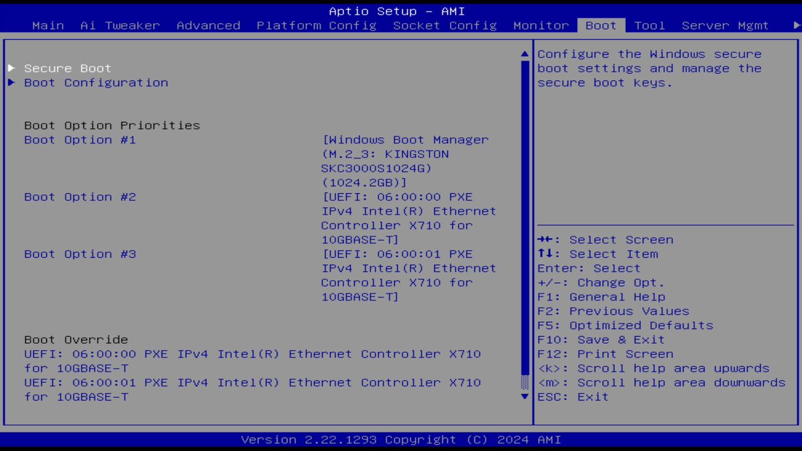The height and width of the screenshot is (451, 802).
Task: Change the 06:00:00 PXE boot priority value
Action: [409, 218]
